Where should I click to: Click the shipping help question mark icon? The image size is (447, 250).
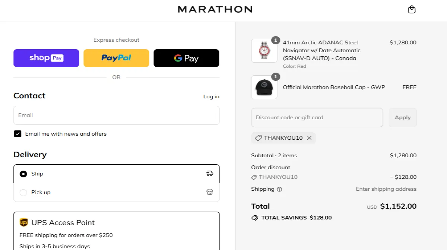coord(279,189)
